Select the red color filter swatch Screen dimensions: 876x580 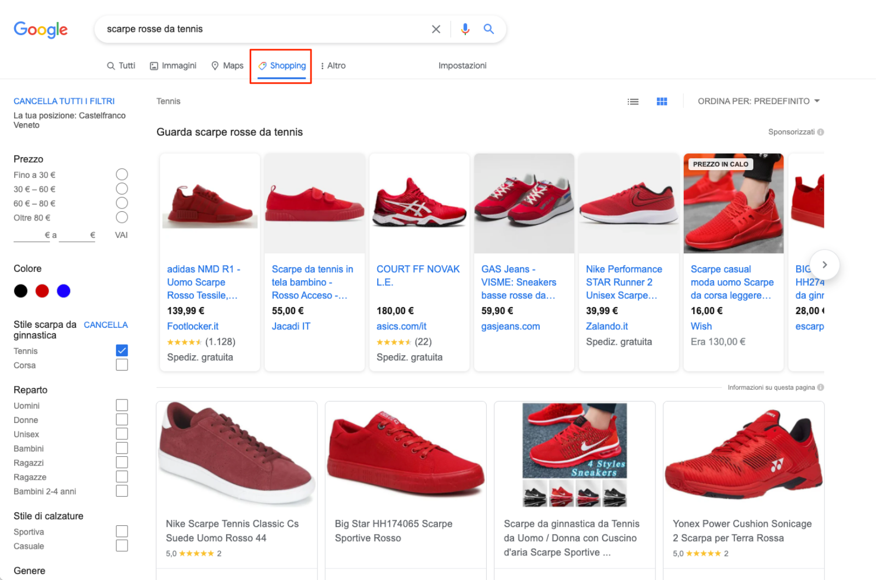pos(42,291)
